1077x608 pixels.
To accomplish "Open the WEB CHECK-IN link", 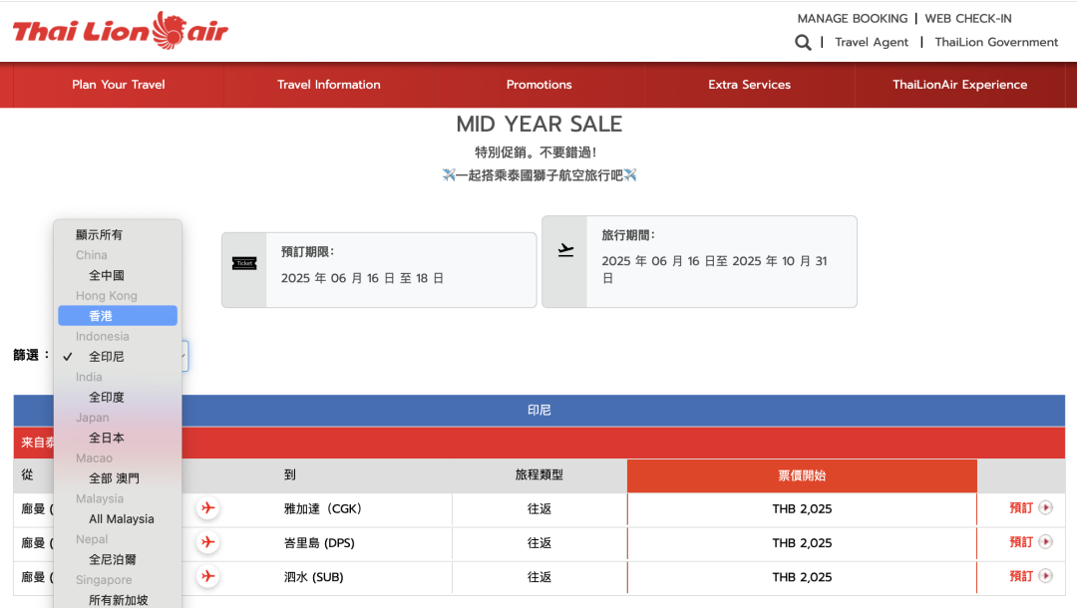I will pos(967,19).
